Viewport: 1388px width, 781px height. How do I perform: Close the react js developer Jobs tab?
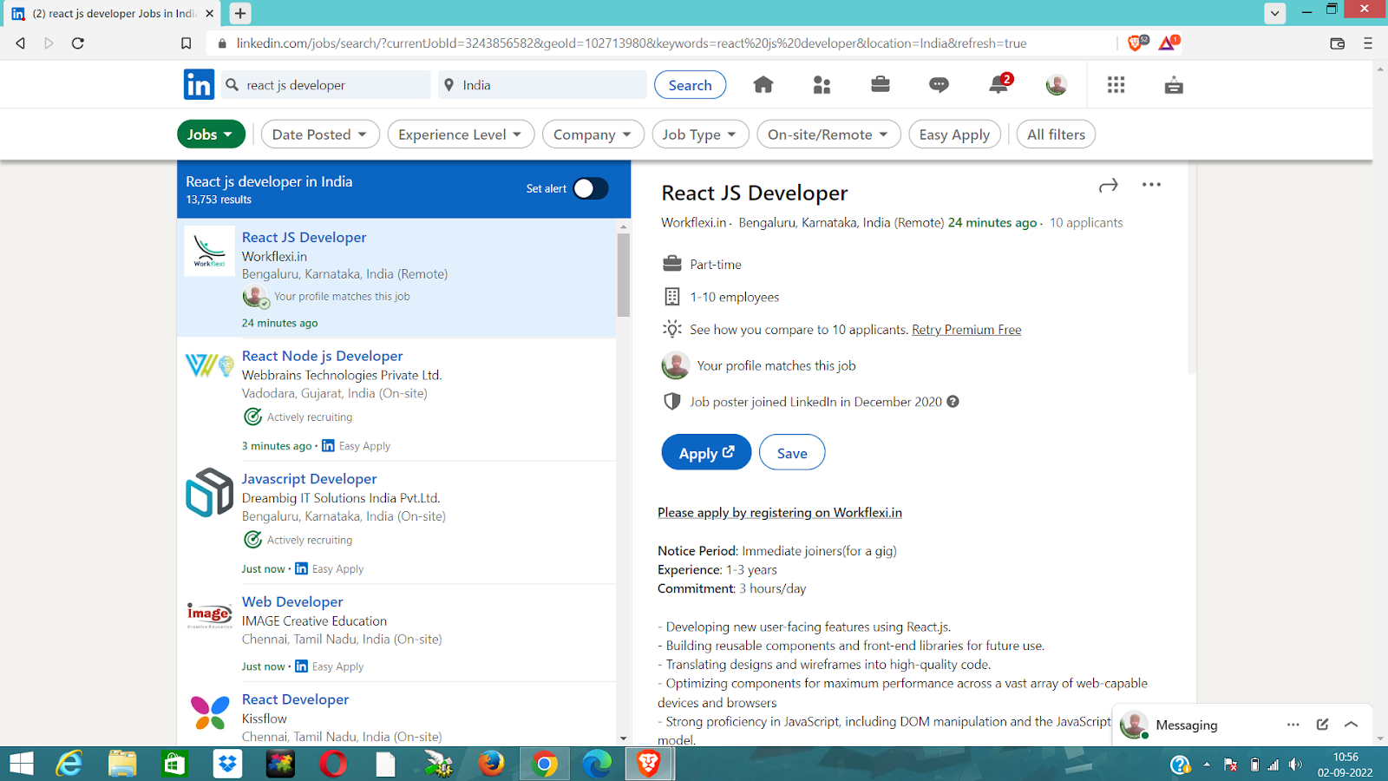pos(210,14)
